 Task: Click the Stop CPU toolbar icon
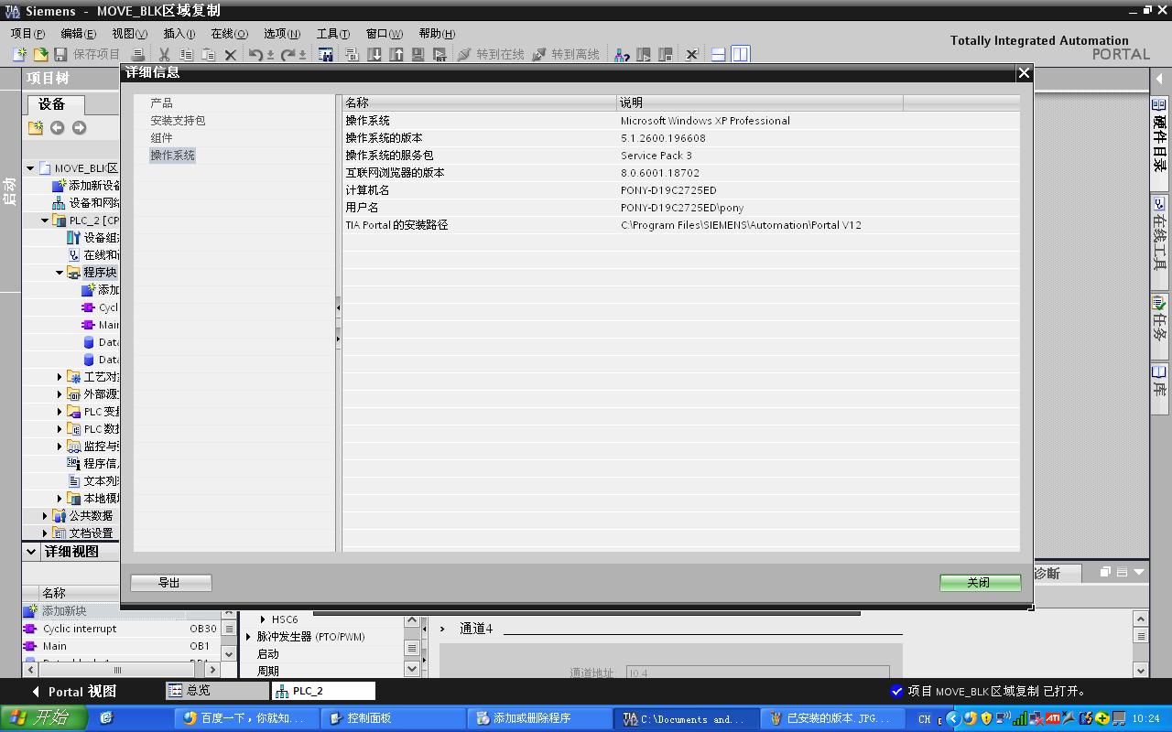pyautogui.click(x=666, y=55)
